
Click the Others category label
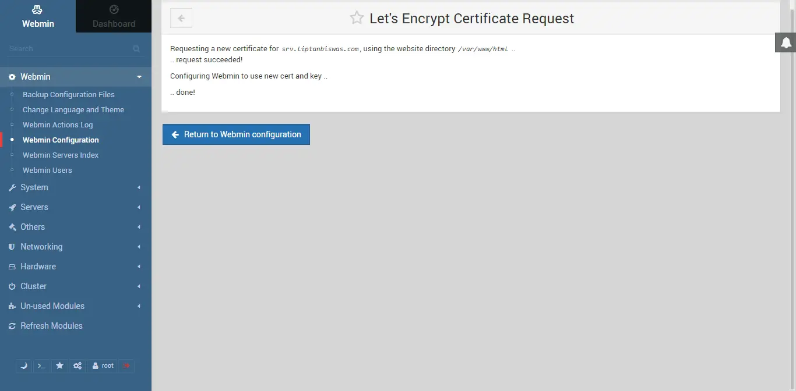click(33, 227)
